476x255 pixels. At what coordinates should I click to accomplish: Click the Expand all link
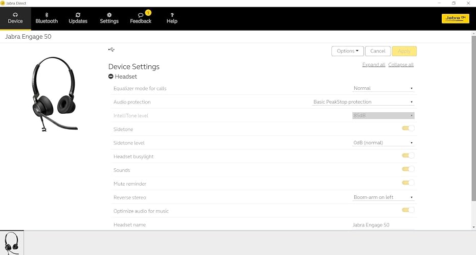[374, 64]
